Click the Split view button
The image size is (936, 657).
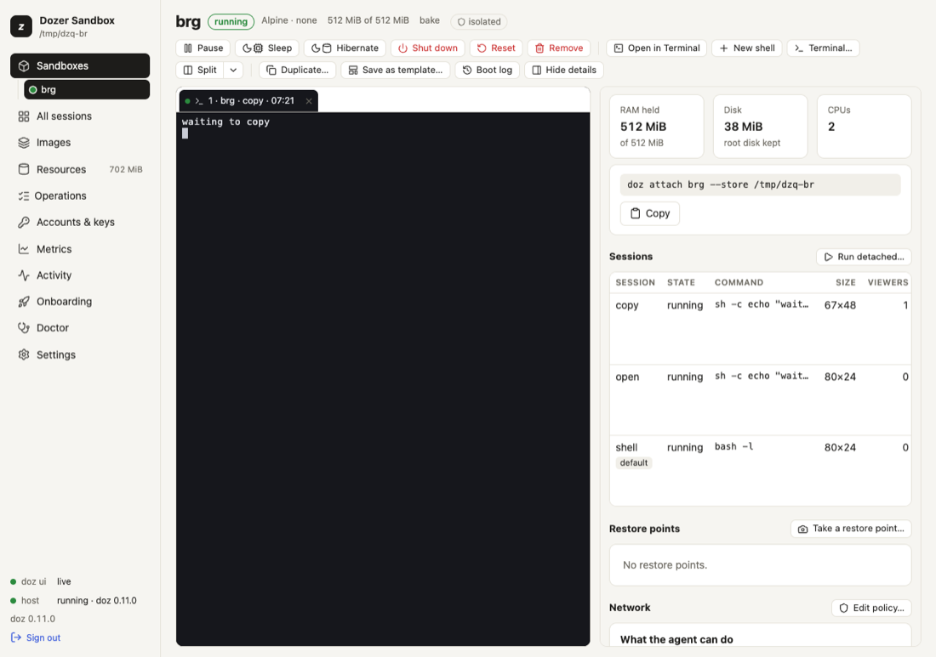point(200,70)
